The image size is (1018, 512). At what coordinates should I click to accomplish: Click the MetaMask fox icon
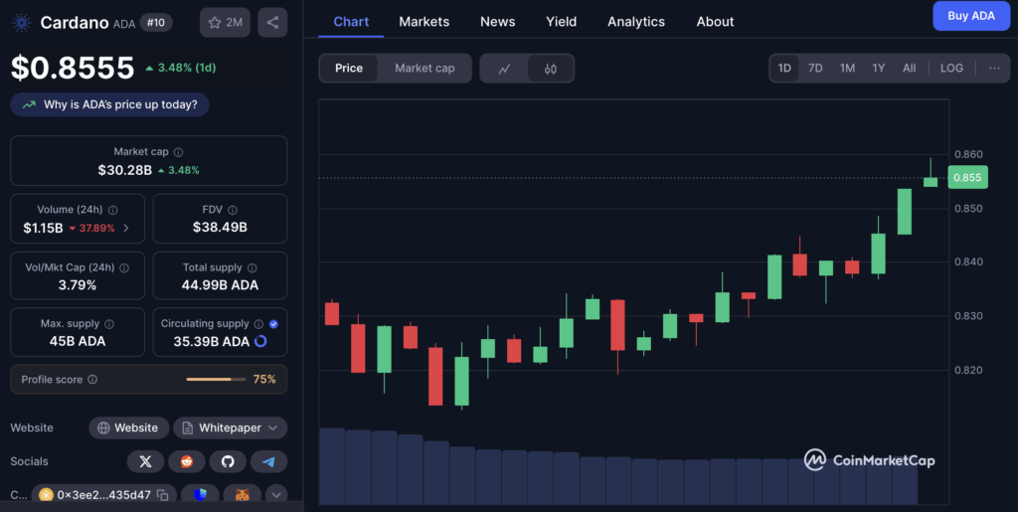pyautogui.click(x=242, y=494)
